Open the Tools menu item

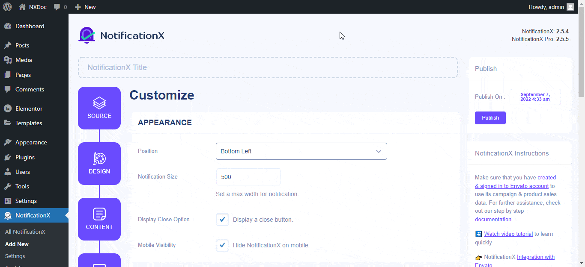coord(34,186)
